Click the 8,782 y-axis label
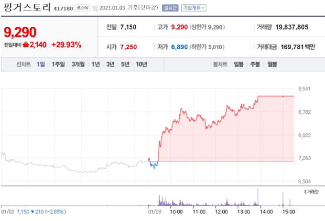 [304, 112]
